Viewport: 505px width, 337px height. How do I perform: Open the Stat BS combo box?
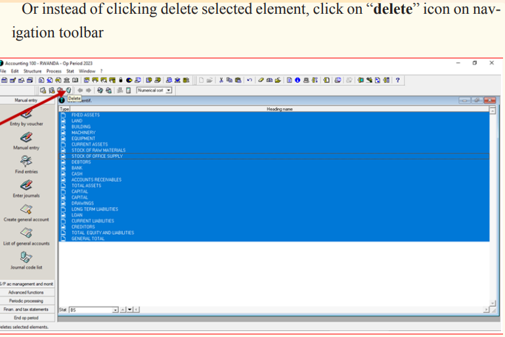pyautogui.click(x=94, y=309)
